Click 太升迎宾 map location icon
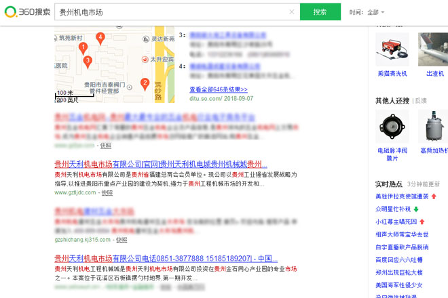The image size is (448, 298). point(145,60)
